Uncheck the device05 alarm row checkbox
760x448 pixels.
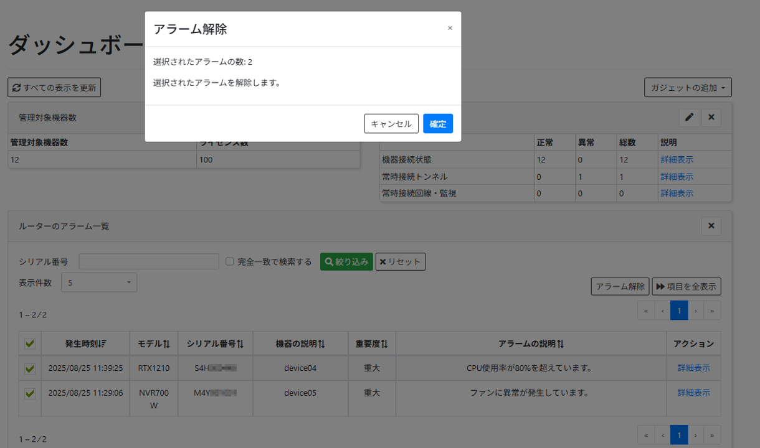pyautogui.click(x=29, y=393)
